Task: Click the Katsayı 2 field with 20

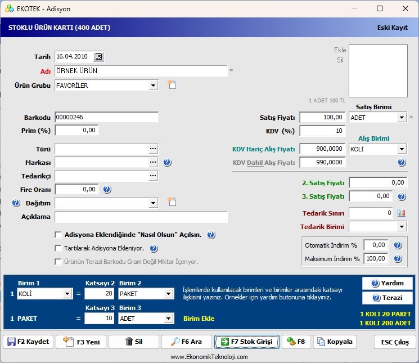Action: point(100,294)
